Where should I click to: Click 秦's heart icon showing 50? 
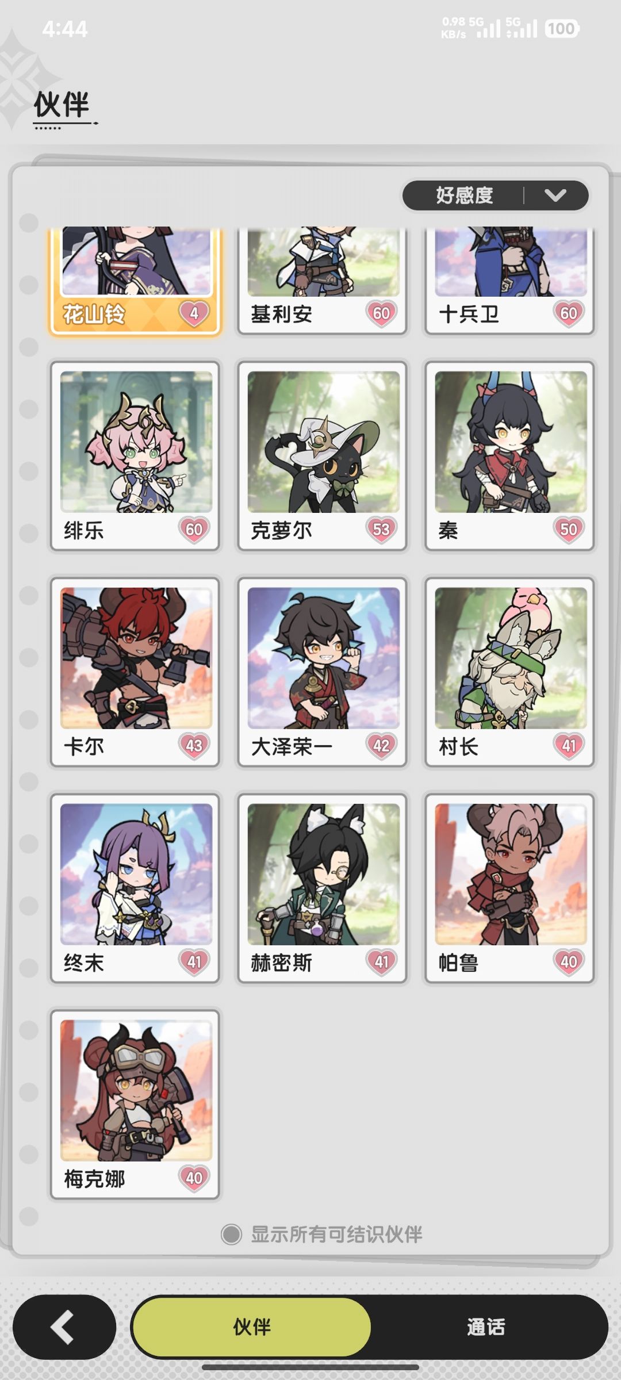[569, 530]
